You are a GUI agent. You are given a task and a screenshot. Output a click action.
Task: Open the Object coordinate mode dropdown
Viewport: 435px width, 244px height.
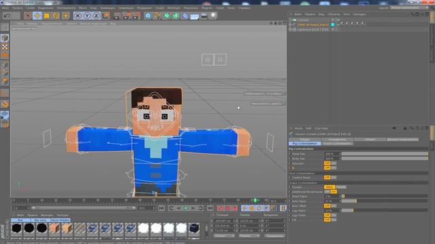pyautogui.click(x=224, y=236)
